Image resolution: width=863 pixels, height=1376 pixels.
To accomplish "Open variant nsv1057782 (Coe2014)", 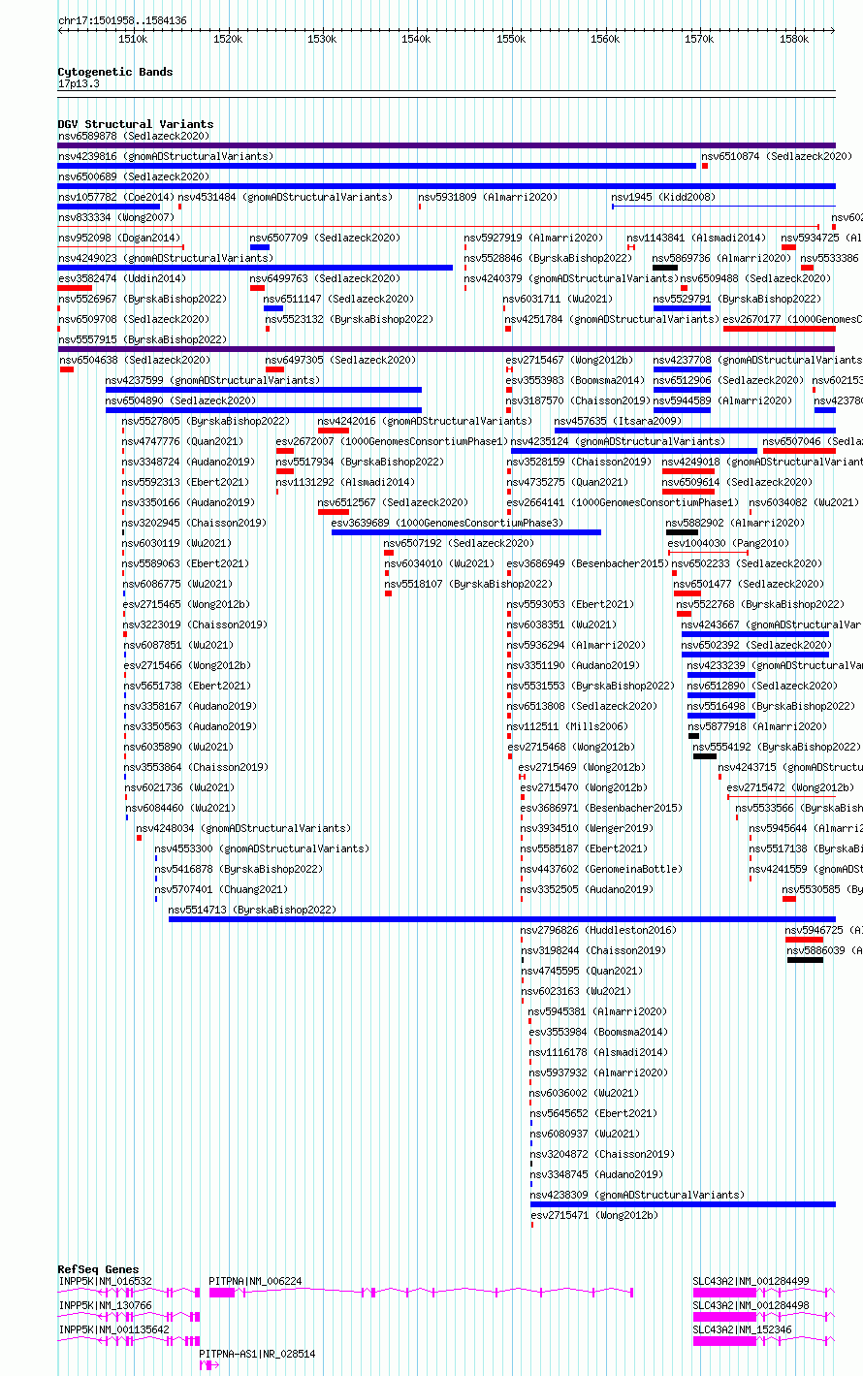I will (116, 197).
